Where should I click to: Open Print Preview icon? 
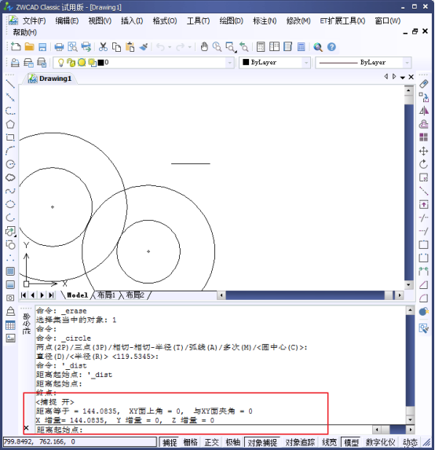click(72, 47)
